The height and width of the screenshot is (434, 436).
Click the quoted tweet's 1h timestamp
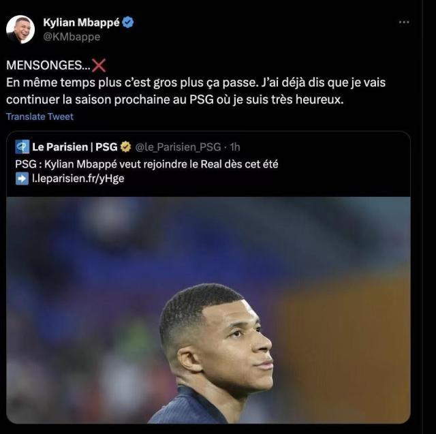coord(236,146)
